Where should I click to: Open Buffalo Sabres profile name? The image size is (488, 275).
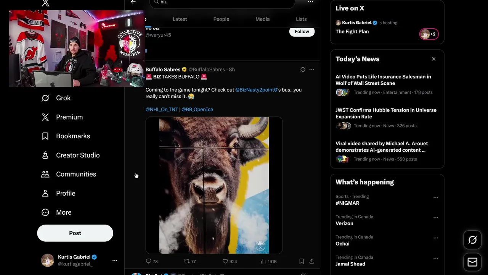pyautogui.click(x=163, y=70)
